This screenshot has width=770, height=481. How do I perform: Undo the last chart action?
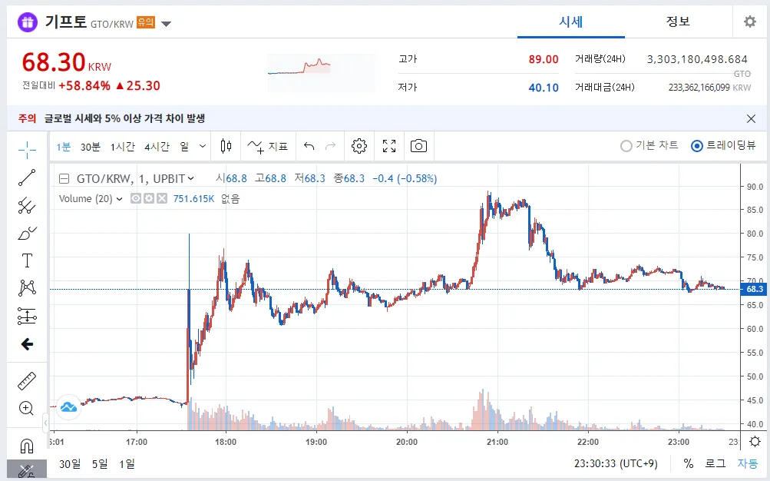coord(309,146)
